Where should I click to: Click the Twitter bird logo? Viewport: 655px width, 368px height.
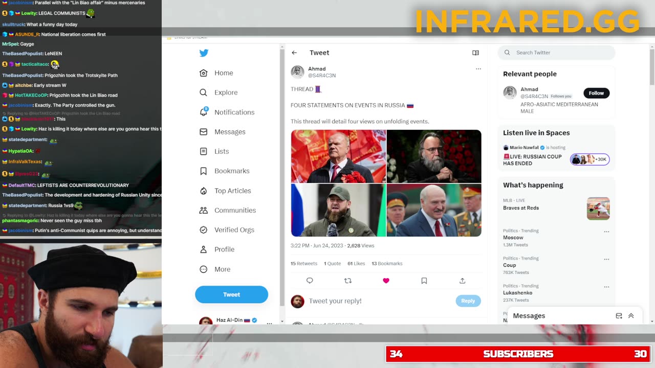click(204, 53)
